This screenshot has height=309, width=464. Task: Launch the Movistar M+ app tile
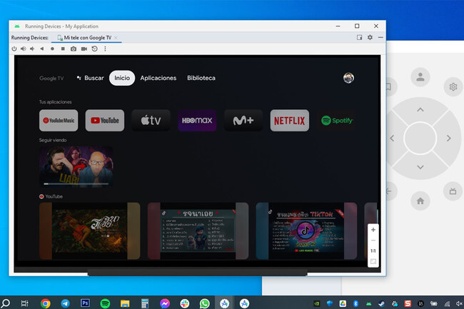click(243, 121)
